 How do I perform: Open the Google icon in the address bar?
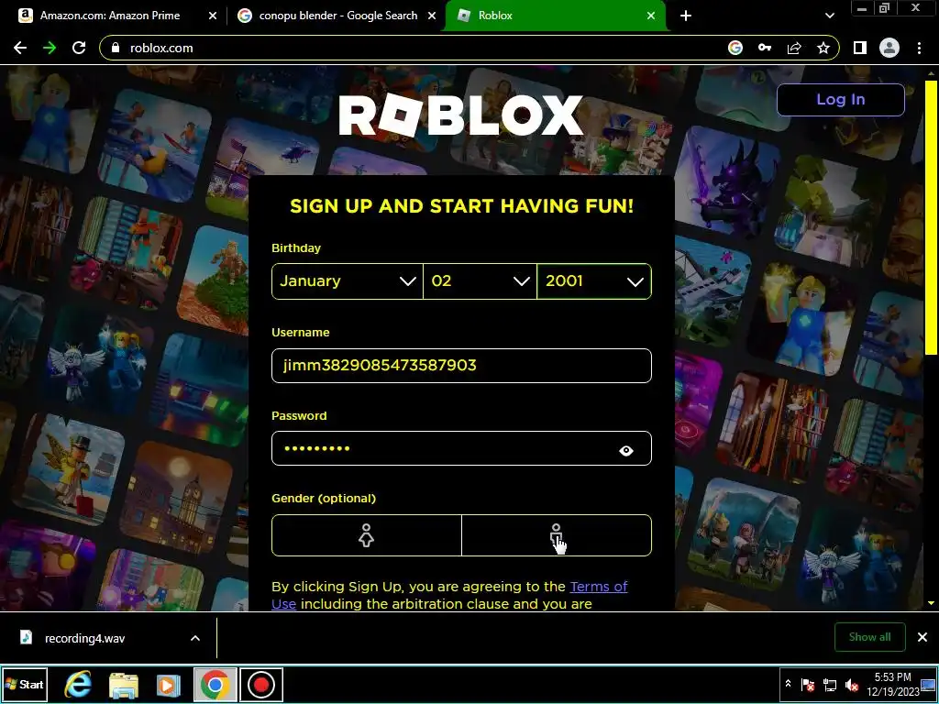735,48
